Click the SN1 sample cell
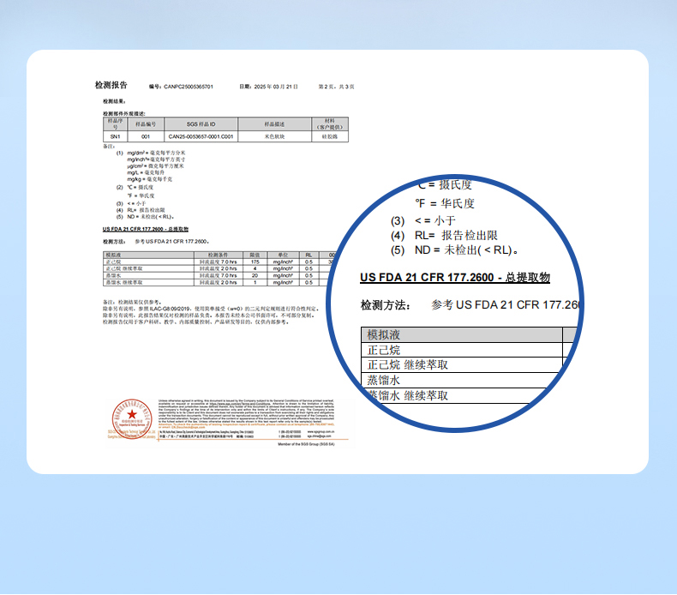This screenshot has height=595, width=677. tap(114, 135)
